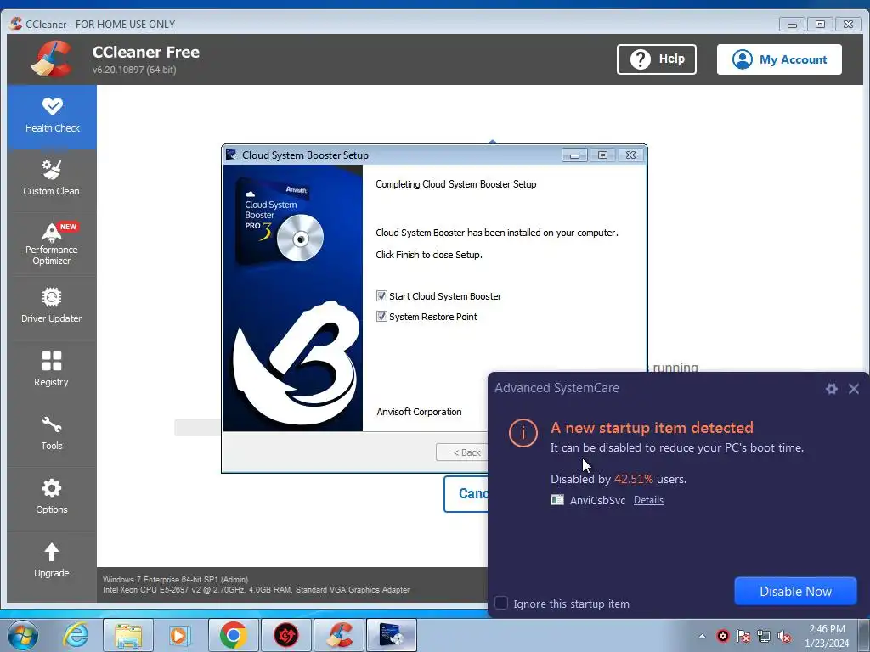Open My Account
The image size is (870, 652).
[x=779, y=59]
